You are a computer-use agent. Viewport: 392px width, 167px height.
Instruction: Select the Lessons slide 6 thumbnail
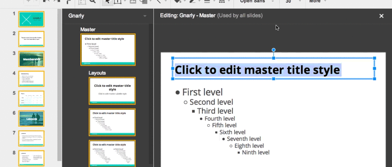31,118
